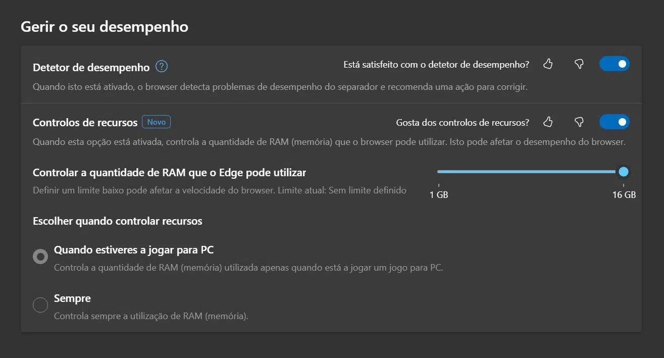Click the RAM limit slider handle
This screenshot has width=664, height=358.
(624, 172)
